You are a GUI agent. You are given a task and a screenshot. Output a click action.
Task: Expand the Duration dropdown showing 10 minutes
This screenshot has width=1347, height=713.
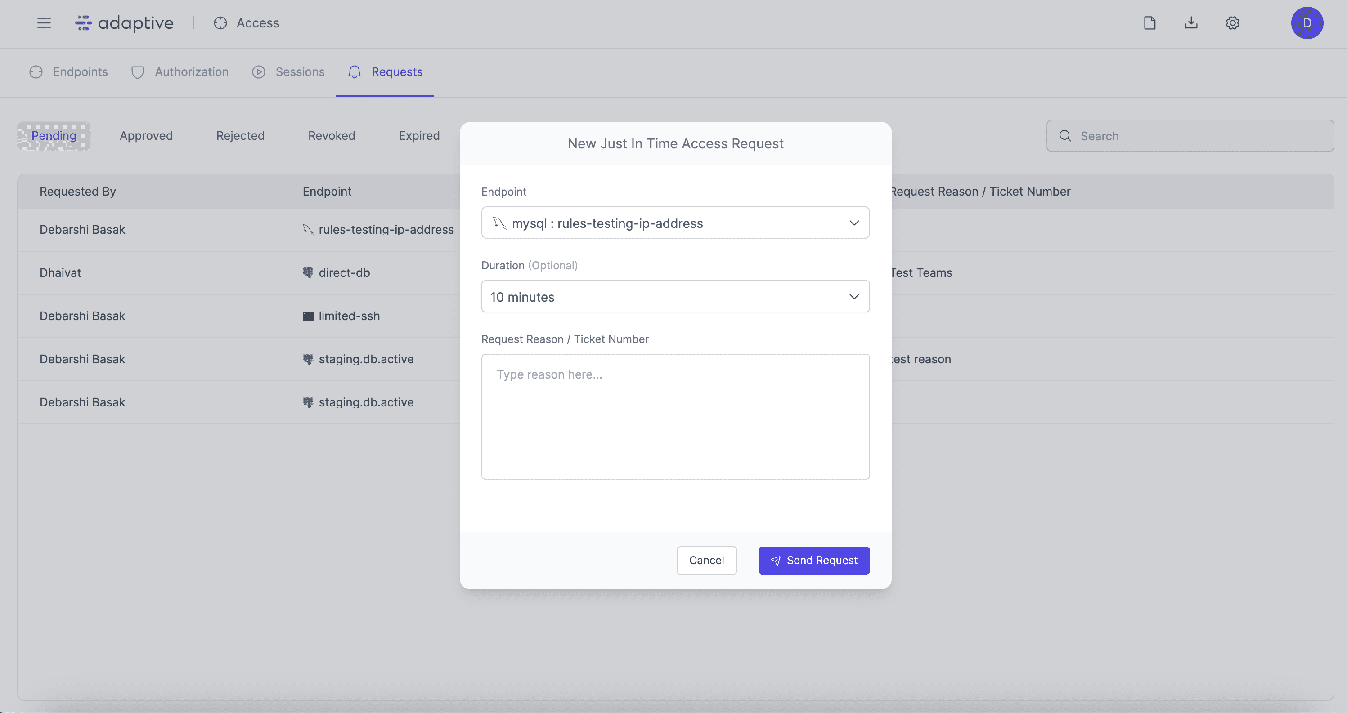click(x=675, y=296)
